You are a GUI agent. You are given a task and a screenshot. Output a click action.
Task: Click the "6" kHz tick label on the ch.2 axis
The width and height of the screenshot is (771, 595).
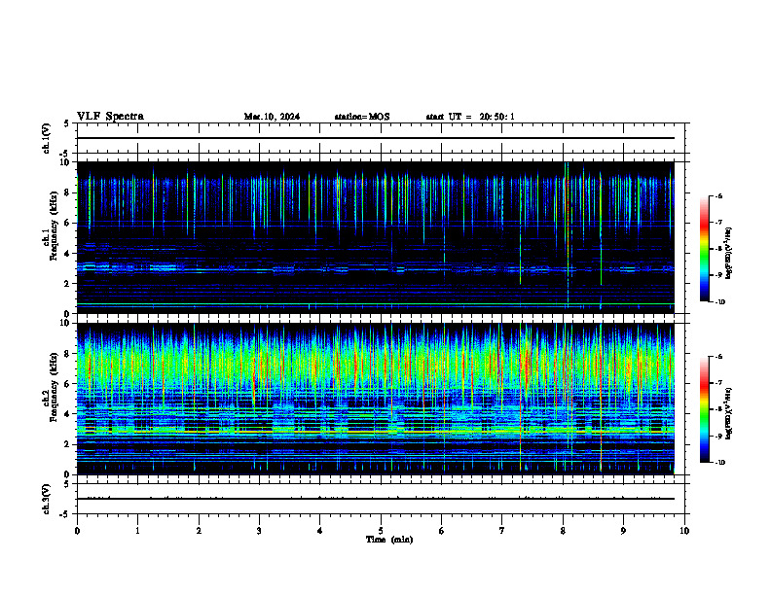coord(68,384)
